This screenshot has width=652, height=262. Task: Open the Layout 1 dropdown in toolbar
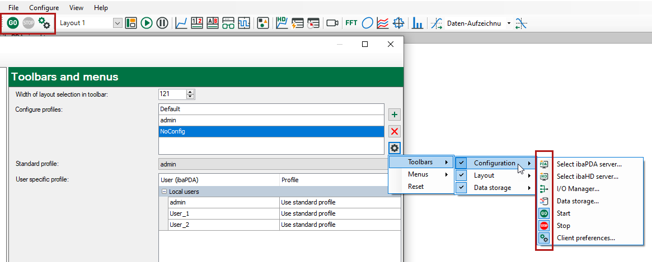pyautogui.click(x=118, y=23)
